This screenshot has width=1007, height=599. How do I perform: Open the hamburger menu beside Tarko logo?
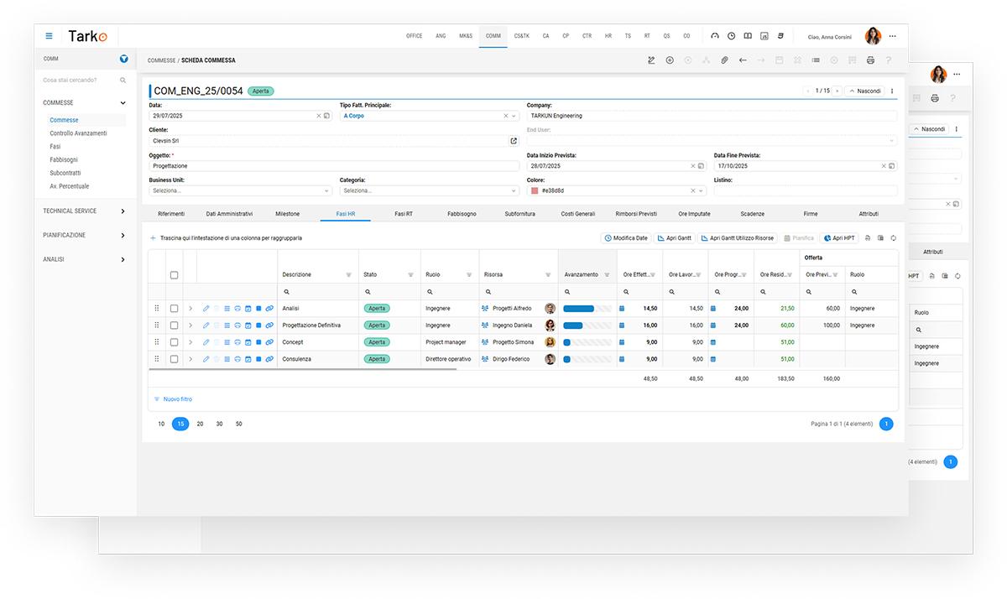(49, 36)
